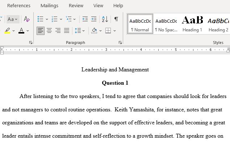Start a numbered list
The image size is (230, 142).
pyautogui.click(x=54, y=19)
